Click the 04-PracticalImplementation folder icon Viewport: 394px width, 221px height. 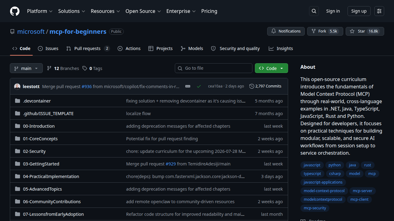click(x=18, y=176)
